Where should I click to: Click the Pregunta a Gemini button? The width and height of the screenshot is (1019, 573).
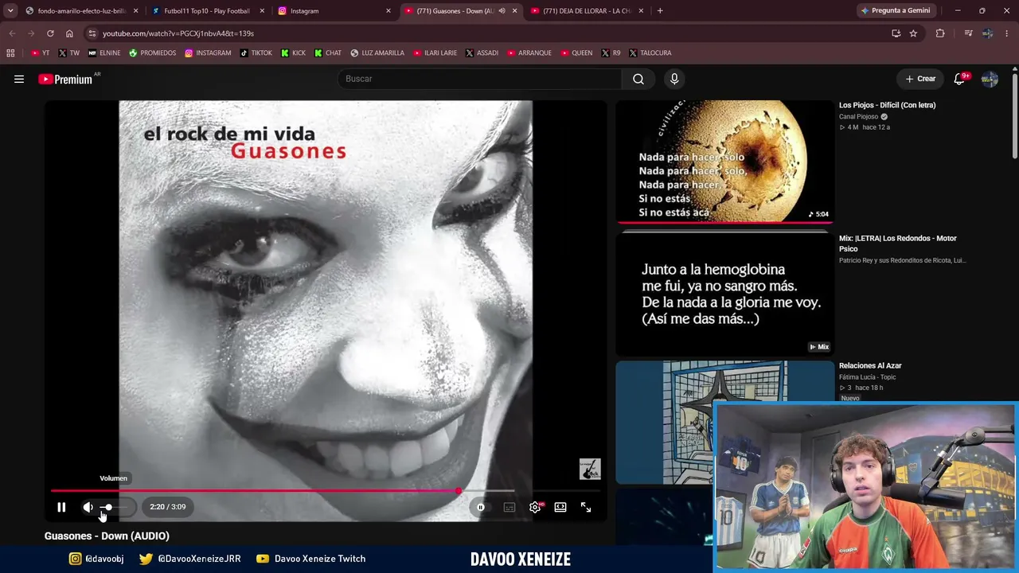(896, 11)
